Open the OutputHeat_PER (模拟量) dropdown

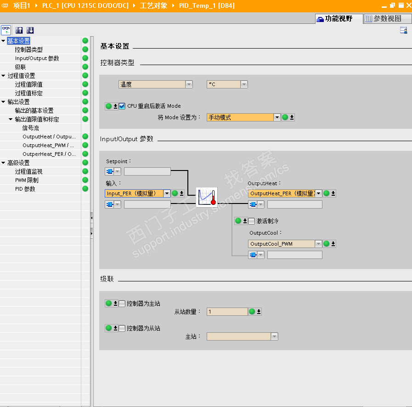coord(318,193)
